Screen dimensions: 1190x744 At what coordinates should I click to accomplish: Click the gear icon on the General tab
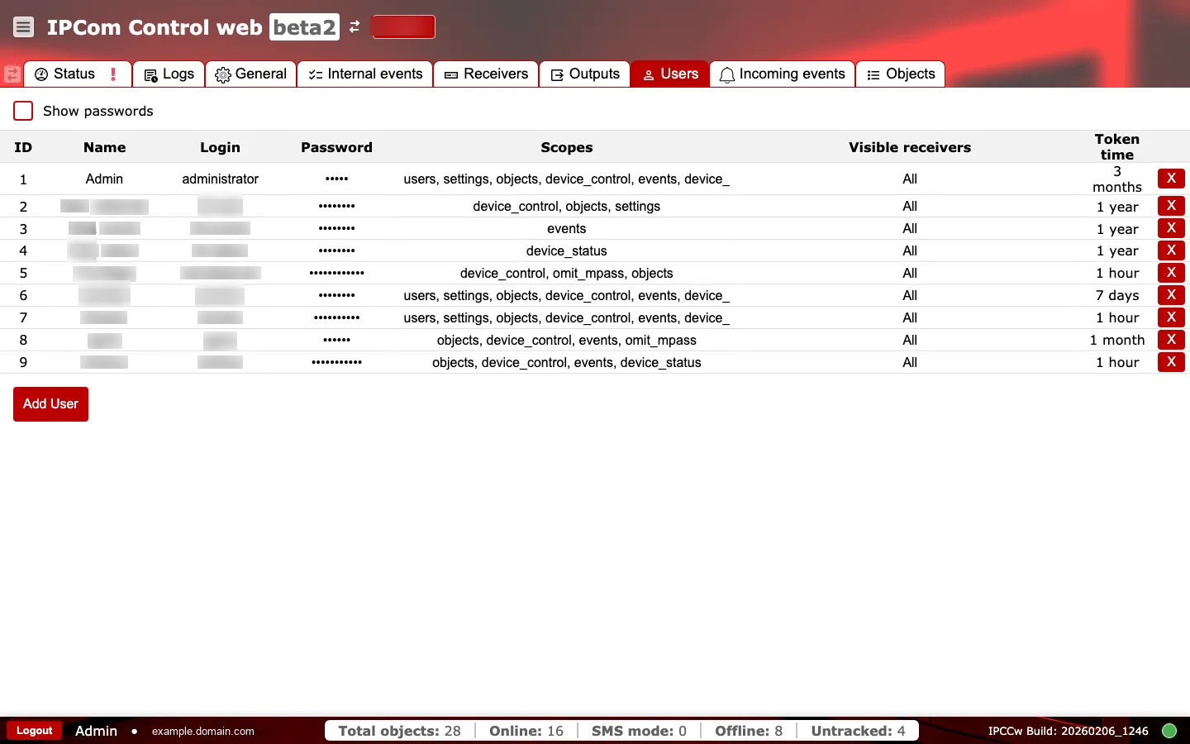(221, 74)
